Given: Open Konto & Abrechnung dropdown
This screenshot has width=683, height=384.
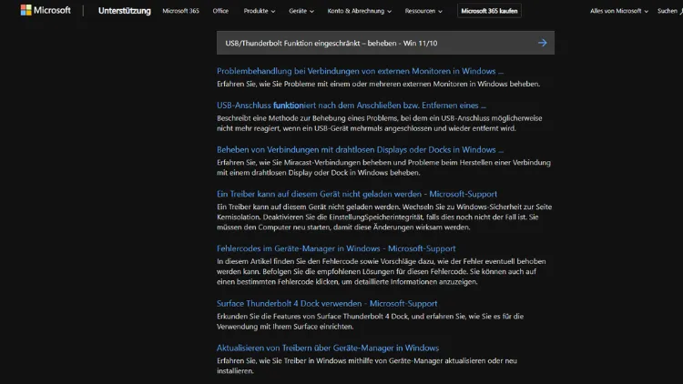Looking at the screenshot, I should coord(360,11).
